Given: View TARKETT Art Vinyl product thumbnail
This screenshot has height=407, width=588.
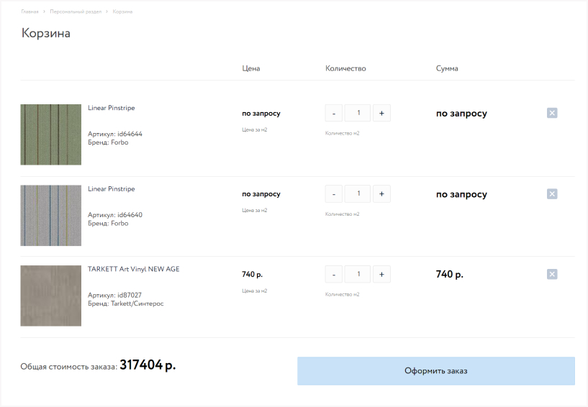Looking at the screenshot, I should (50, 296).
